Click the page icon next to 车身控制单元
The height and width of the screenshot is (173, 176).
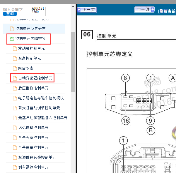pyautogui.click(x=15, y=59)
